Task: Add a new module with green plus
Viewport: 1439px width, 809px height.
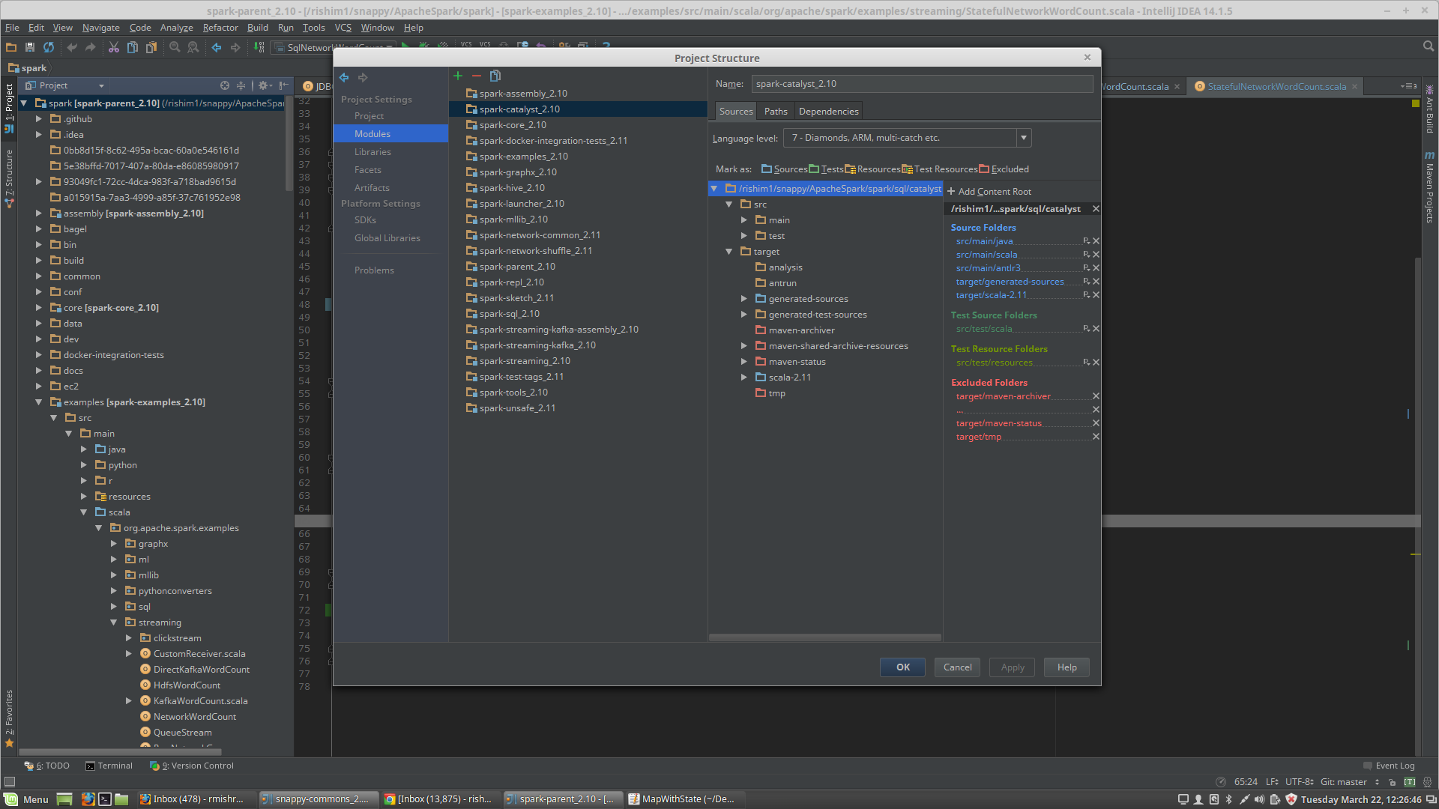Action: point(458,76)
